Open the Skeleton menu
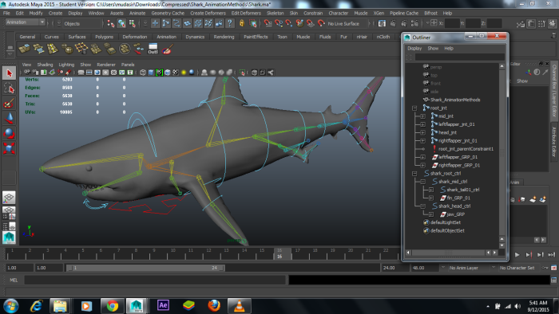This screenshot has height=314, width=559. [276, 14]
